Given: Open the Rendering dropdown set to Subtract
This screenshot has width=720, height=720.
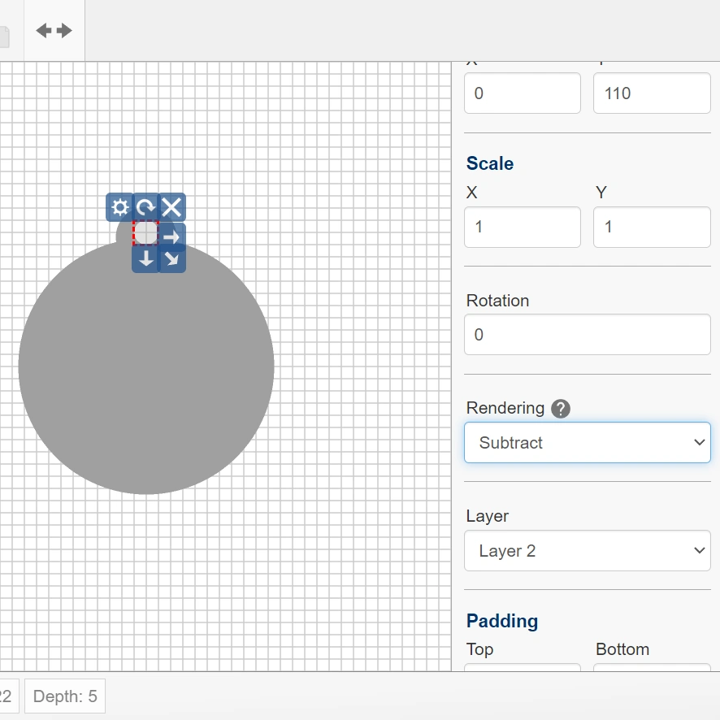Looking at the screenshot, I should tap(587, 443).
